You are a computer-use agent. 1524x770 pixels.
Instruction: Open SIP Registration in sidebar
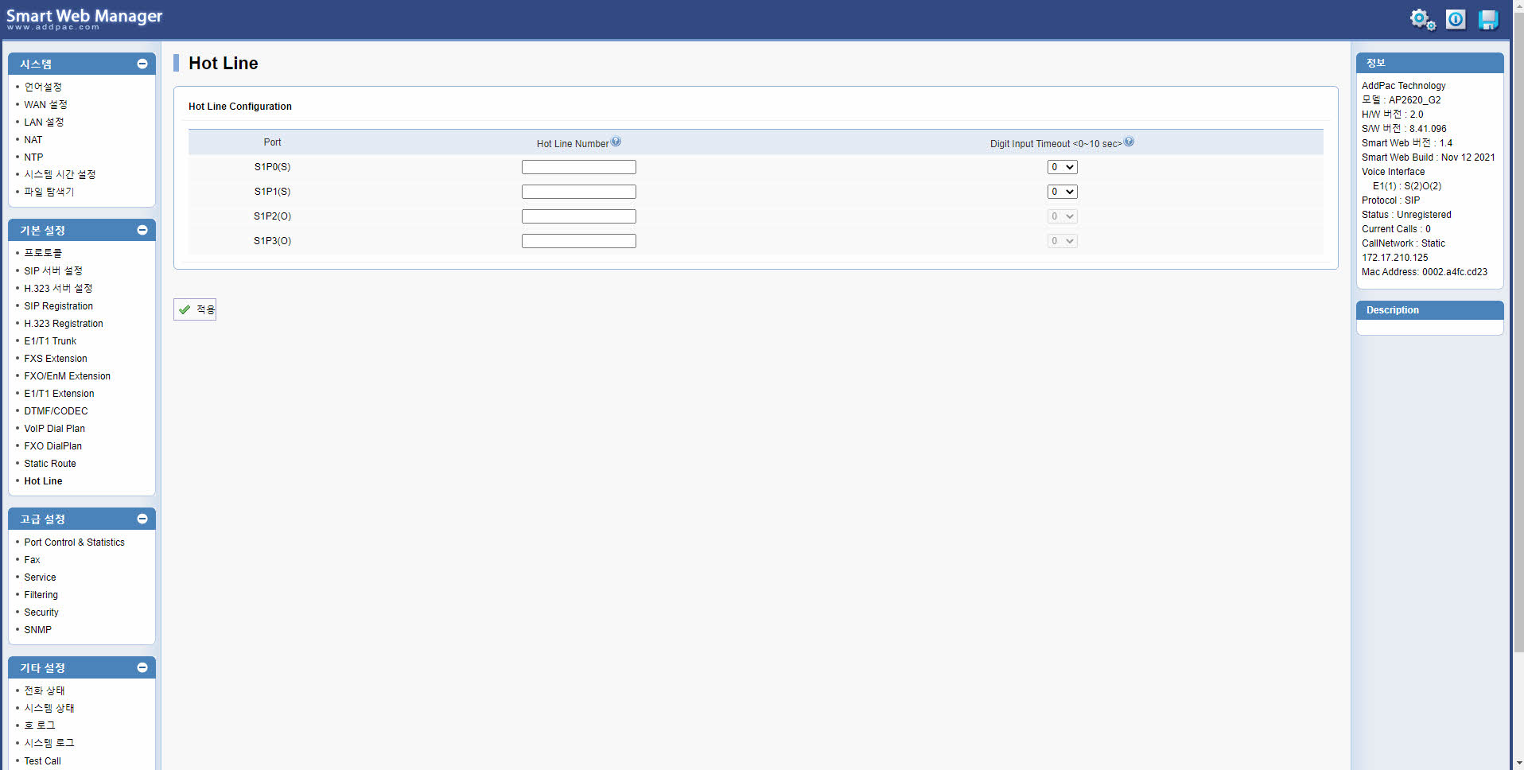tap(58, 306)
